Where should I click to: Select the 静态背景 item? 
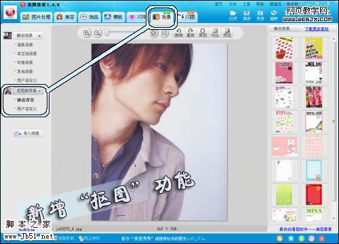(26, 100)
